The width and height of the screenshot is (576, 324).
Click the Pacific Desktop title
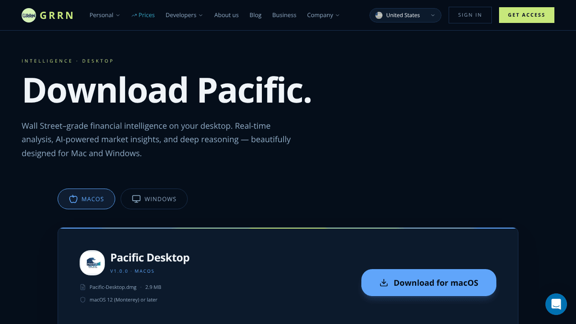(150, 258)
